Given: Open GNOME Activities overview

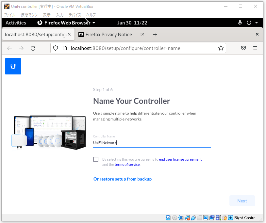Looking at the screenshot, I should (x=16, y=23).
